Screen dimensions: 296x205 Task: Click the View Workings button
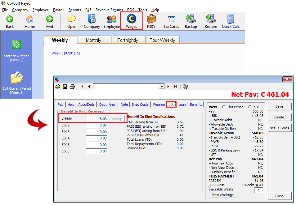pos(223,195)
